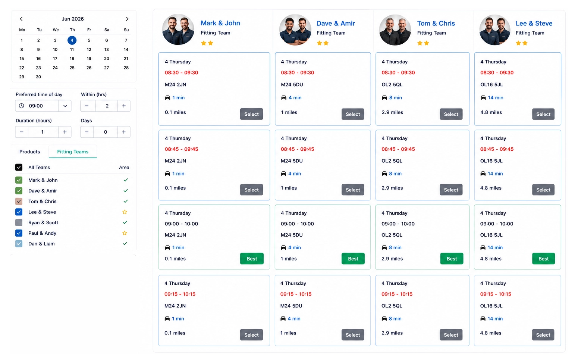Viewport: 578px width, 362px height.
Task: Click the area checkmark for Mark & John
Action: tap(126, 180)
